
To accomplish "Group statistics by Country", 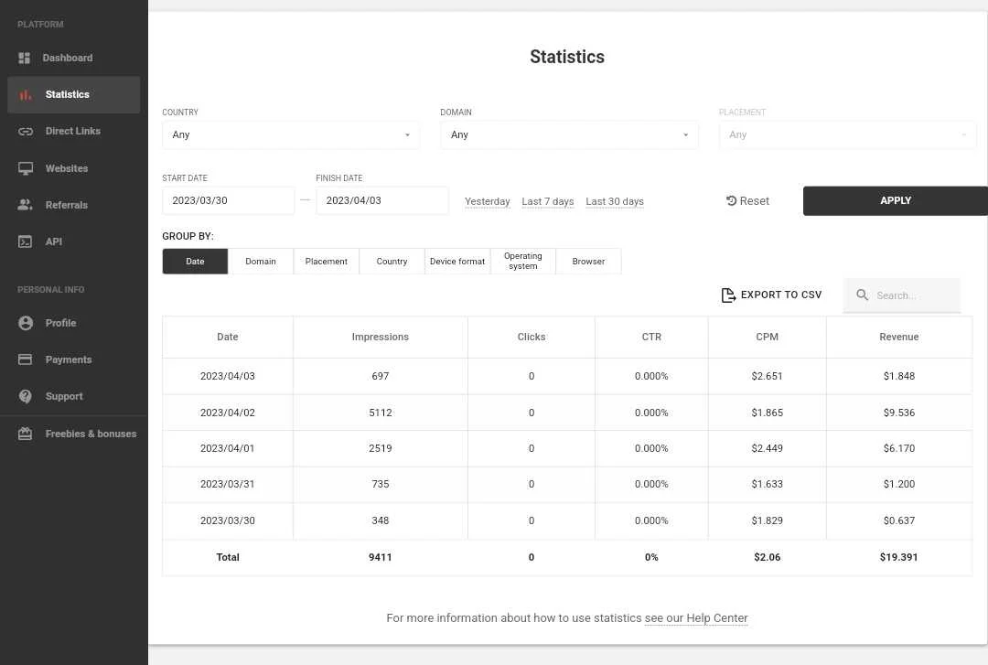I will (x=392, y=261).
